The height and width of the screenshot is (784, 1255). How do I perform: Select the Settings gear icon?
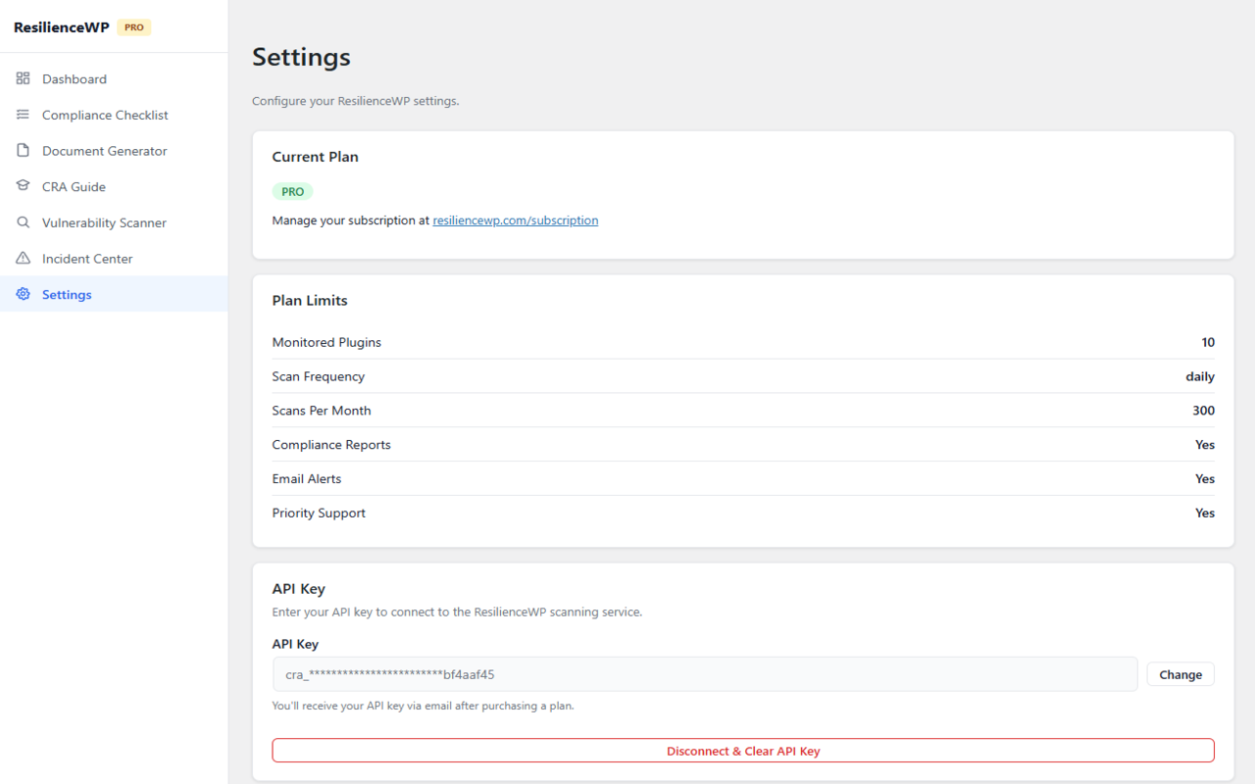22,294
